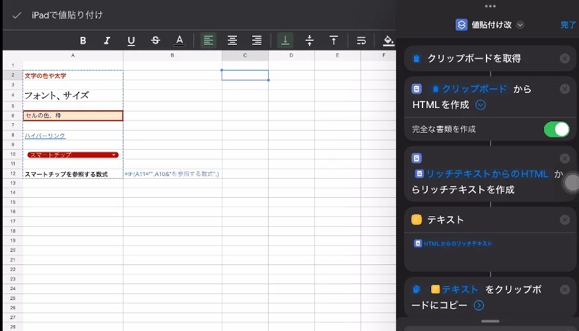
Task: Set vertical alignment to bottom
Action: point(285,40)
